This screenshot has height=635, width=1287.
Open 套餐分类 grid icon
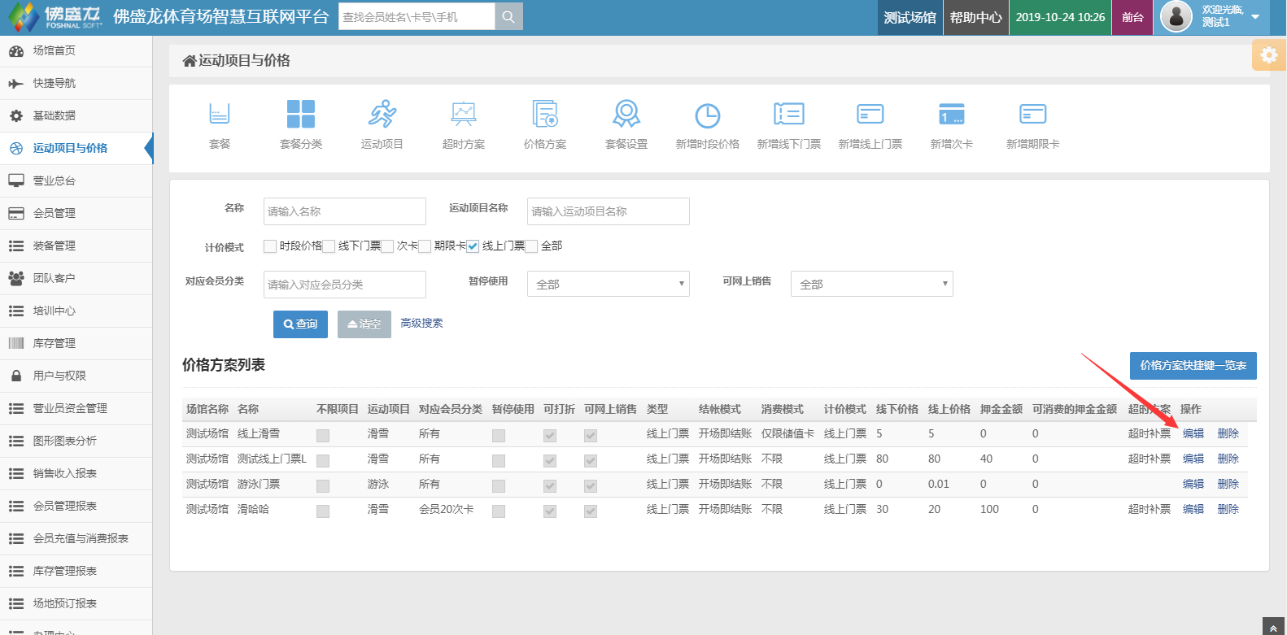pos(301,114)
